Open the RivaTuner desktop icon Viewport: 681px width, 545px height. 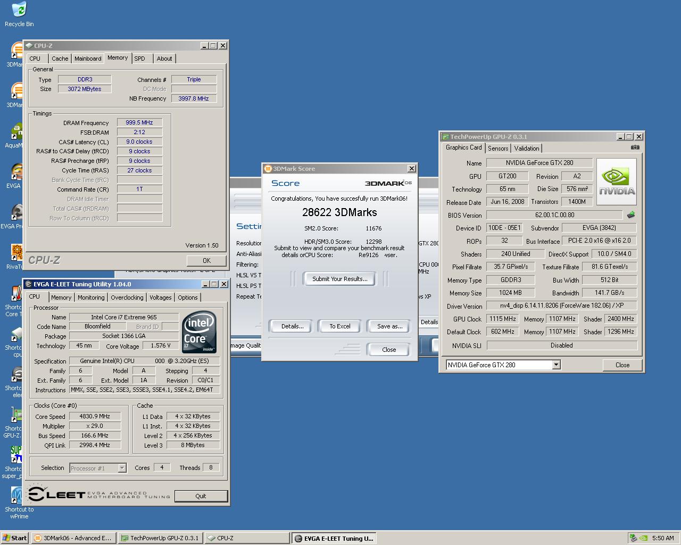16,253
